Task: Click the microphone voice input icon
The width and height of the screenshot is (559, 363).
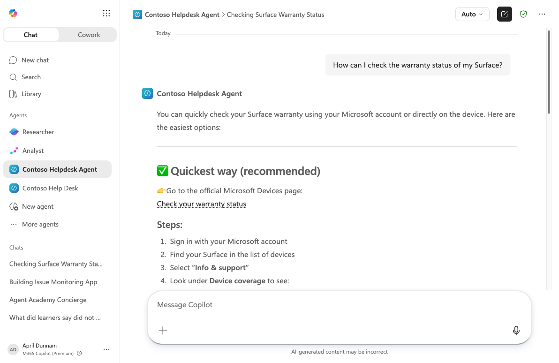Action: pyautogui.click(x=516, y=331)
